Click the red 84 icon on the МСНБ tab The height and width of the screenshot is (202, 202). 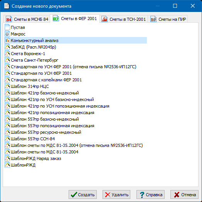tap(9, 19)
